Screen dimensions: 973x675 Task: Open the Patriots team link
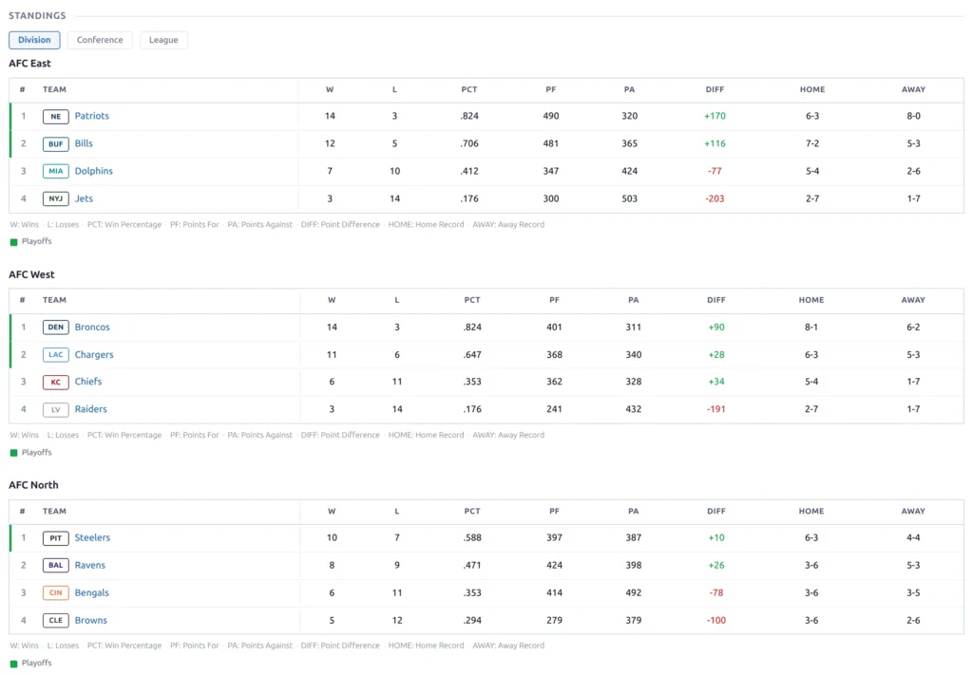tap(92, 116)
